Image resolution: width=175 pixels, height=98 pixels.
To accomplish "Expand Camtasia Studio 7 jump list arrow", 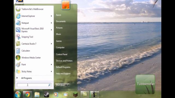I will tap(51, 44).
